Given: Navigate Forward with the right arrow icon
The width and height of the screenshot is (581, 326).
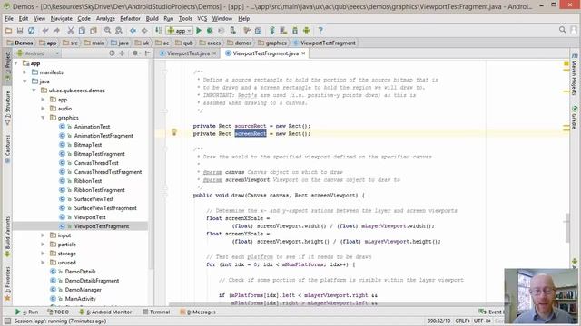Looking at the screenshot, I should tap(144, 31).
